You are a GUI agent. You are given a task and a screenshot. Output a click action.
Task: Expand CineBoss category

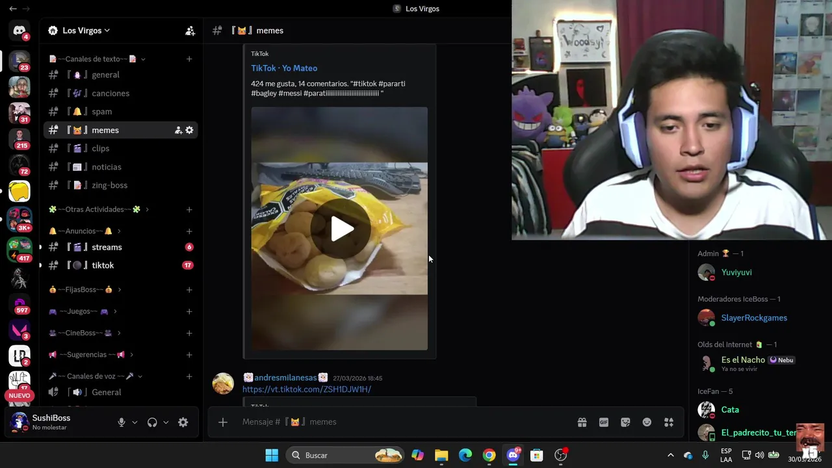click(x=84, y=333)
